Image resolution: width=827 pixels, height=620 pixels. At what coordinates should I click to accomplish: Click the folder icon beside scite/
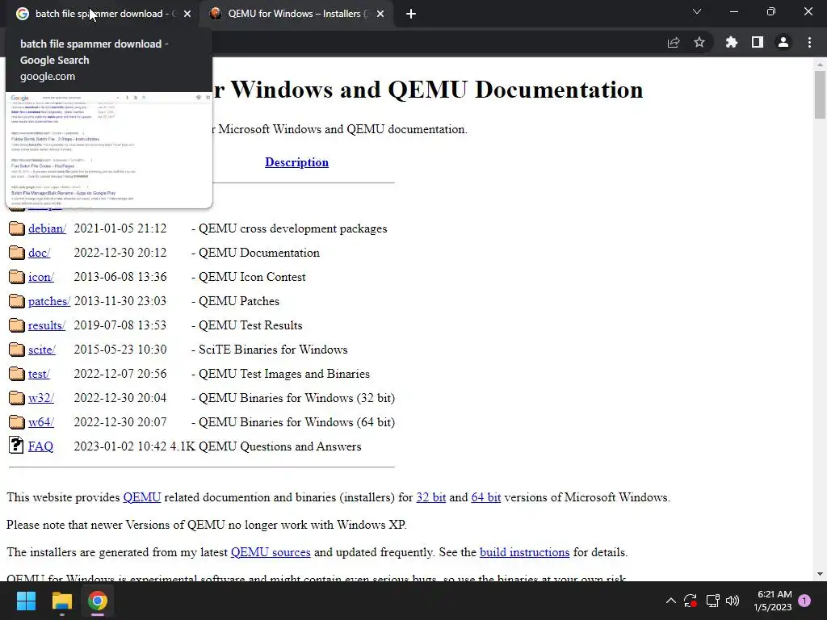[16, 350]
